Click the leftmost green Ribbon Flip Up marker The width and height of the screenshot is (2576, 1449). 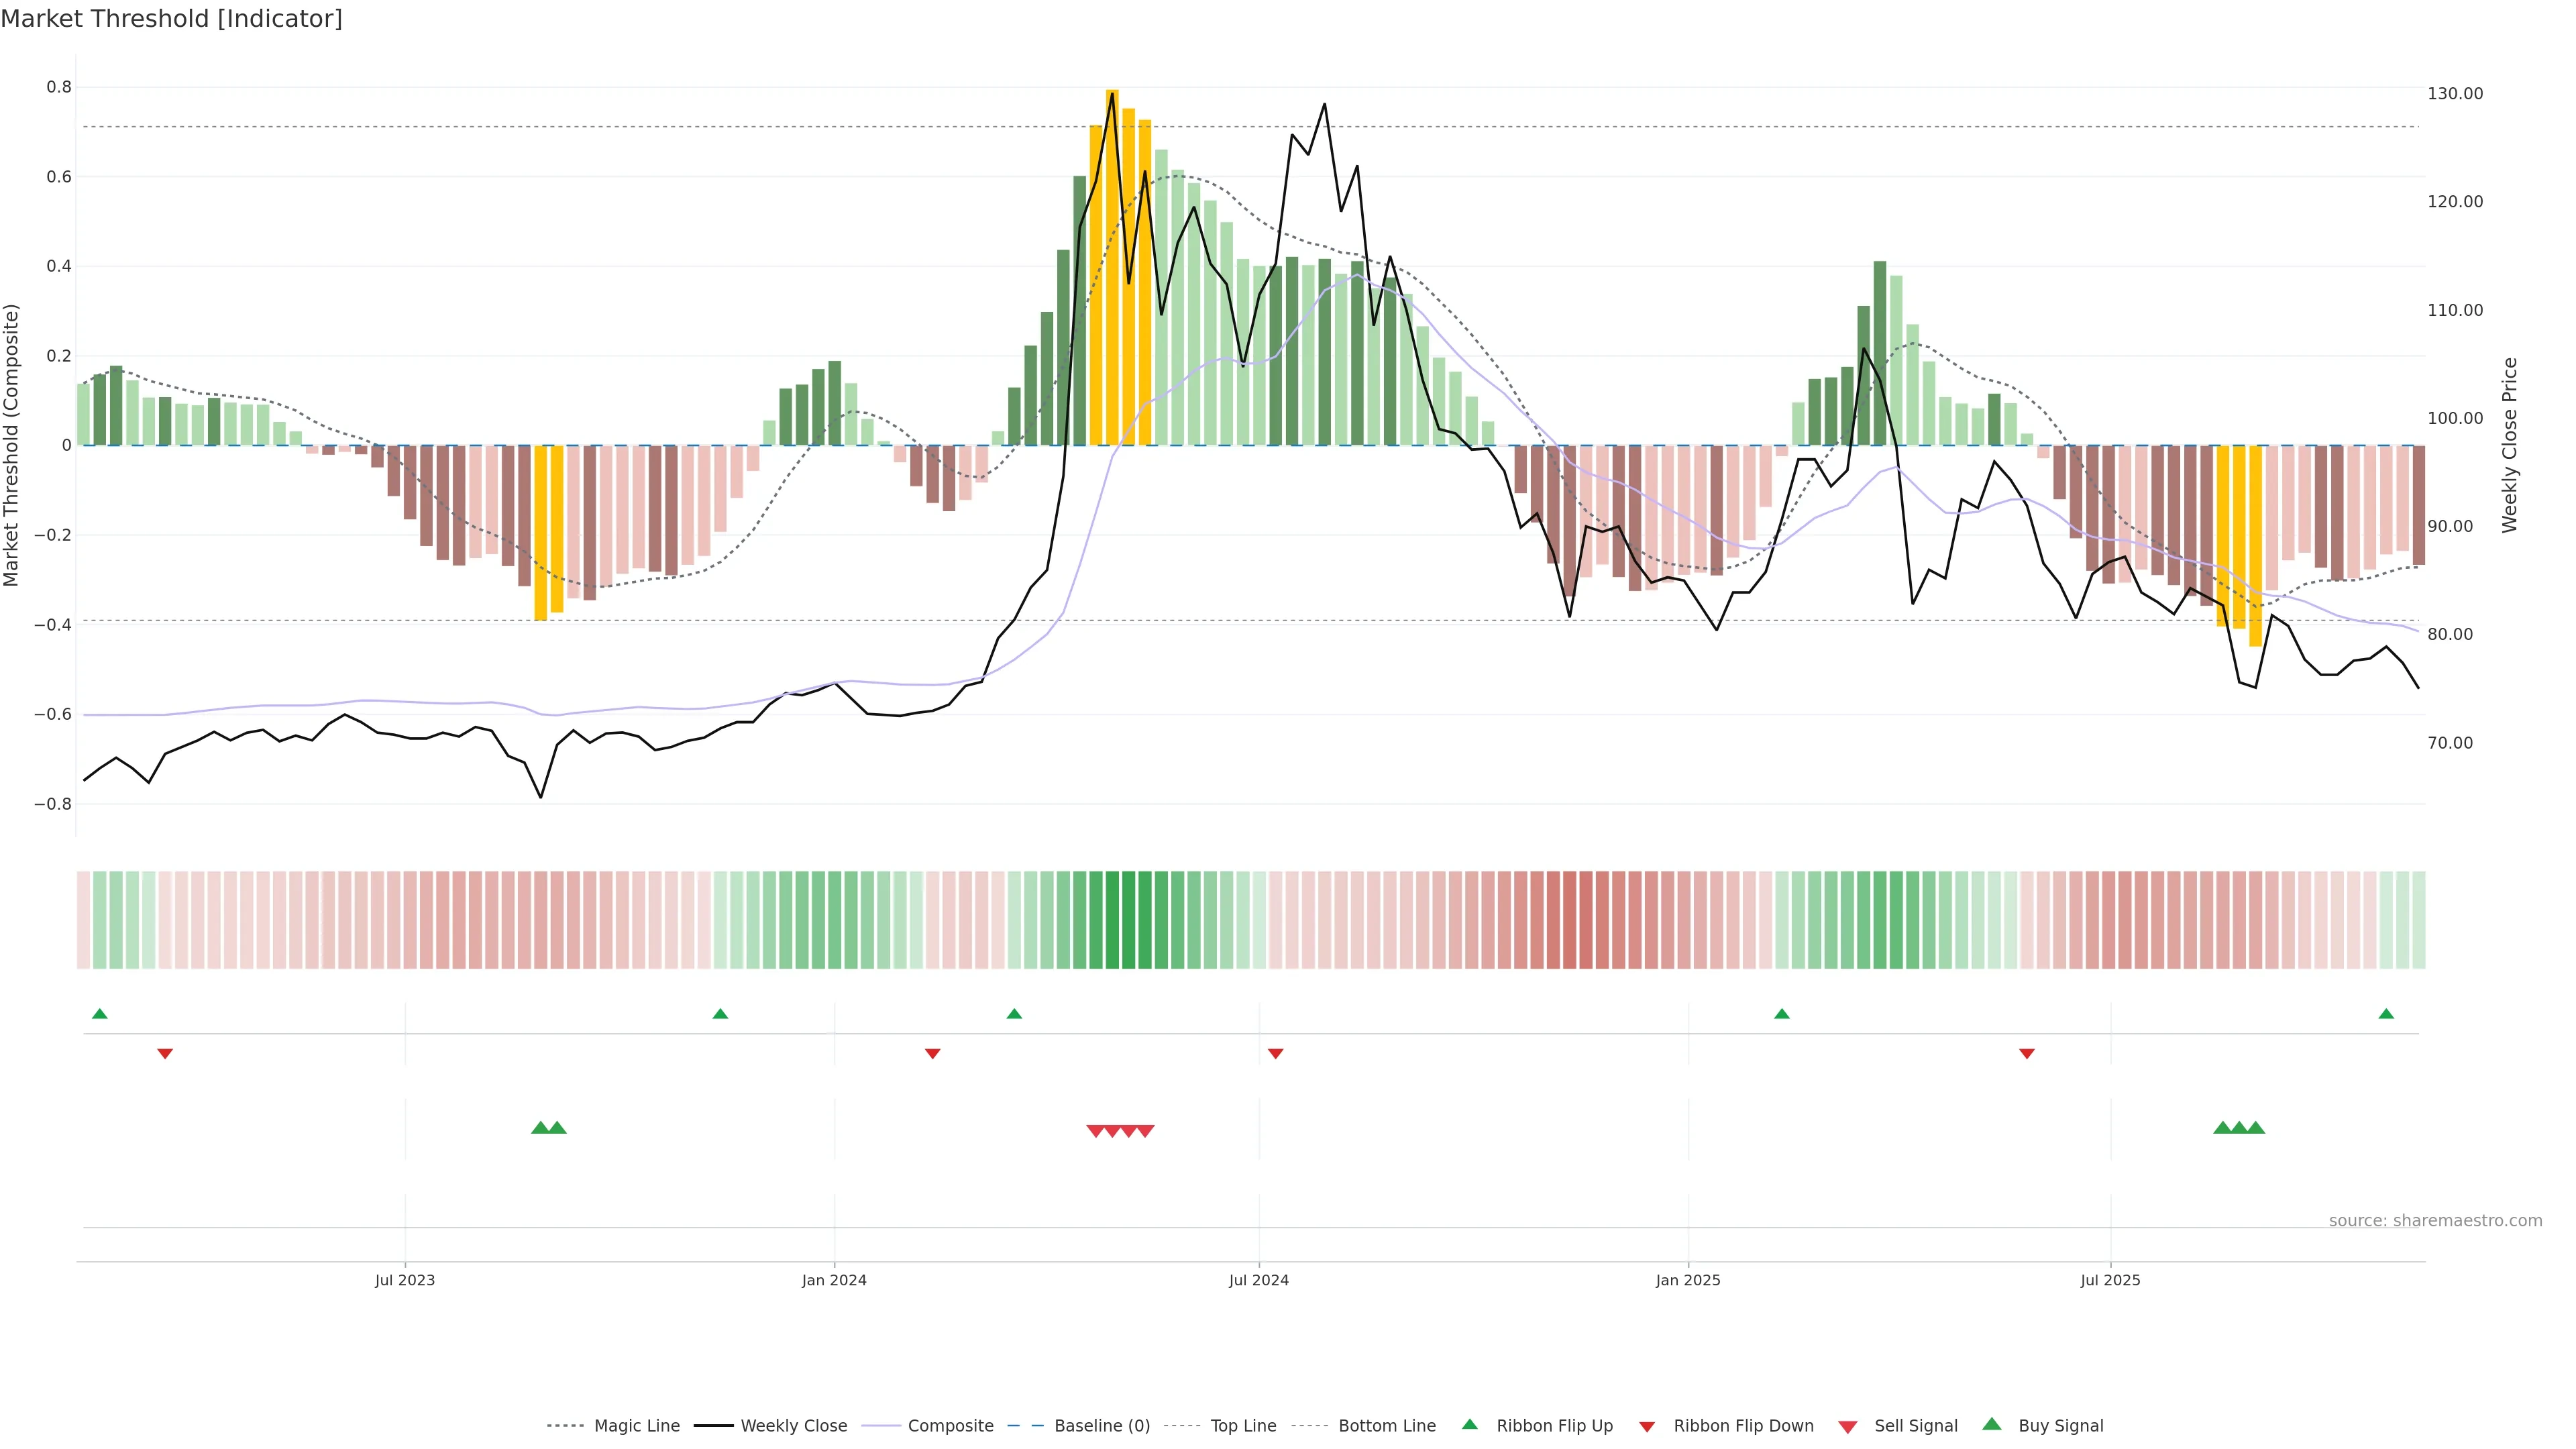99,1014
